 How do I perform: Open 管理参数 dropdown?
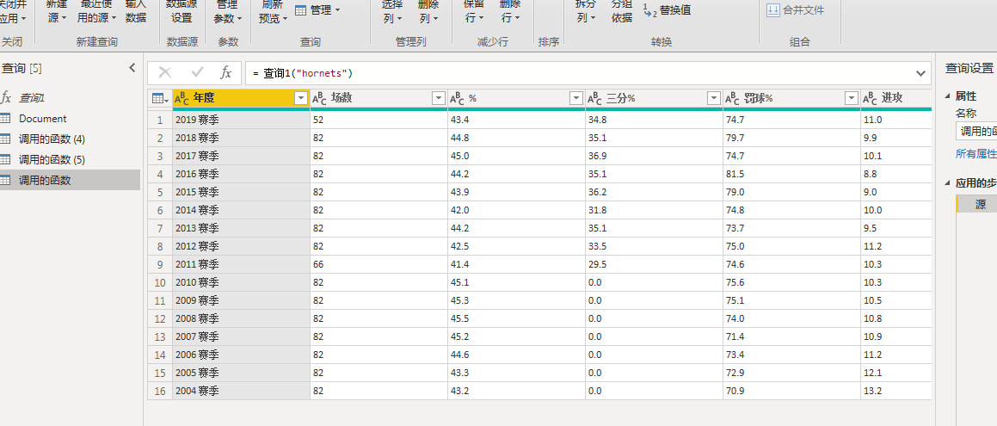(x=228, y=11)
